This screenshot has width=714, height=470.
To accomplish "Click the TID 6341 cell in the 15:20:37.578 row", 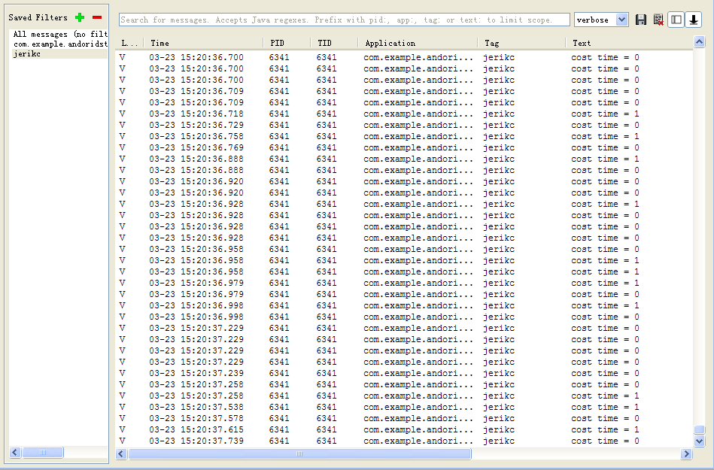I will (x=327, y=418).
